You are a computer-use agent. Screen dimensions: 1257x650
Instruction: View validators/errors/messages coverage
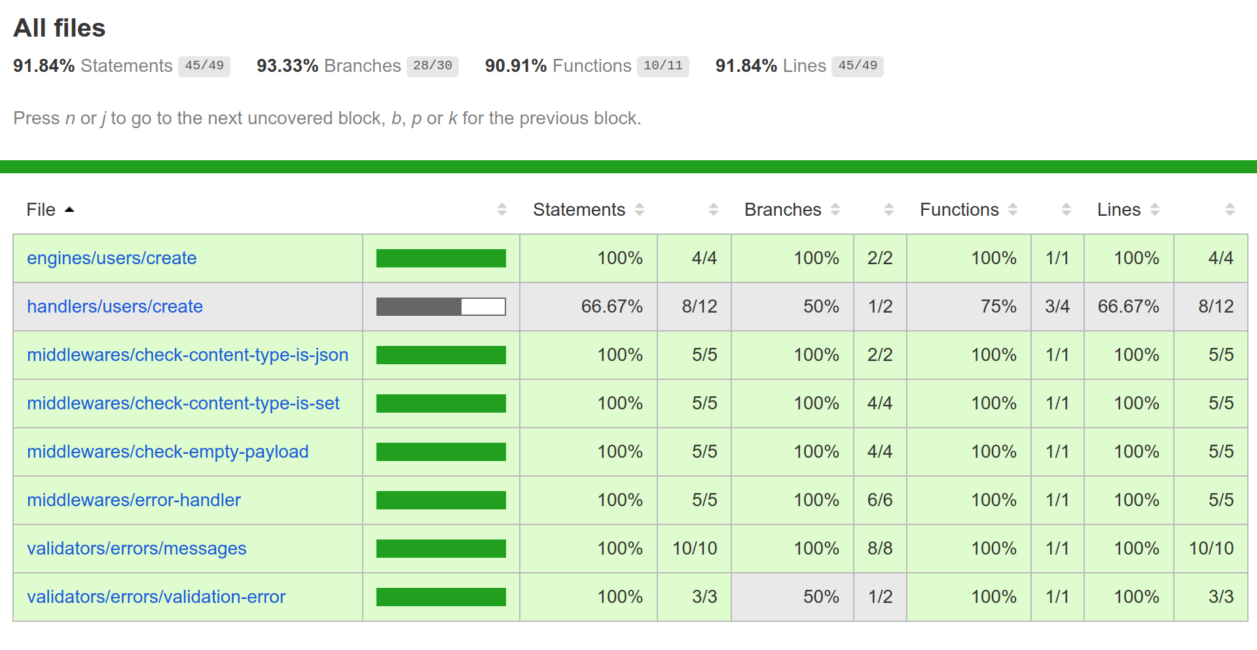pos(137,549)
